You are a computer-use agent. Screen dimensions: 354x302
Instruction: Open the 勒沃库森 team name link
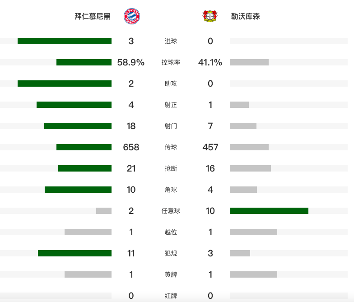(x=245, y=17)
